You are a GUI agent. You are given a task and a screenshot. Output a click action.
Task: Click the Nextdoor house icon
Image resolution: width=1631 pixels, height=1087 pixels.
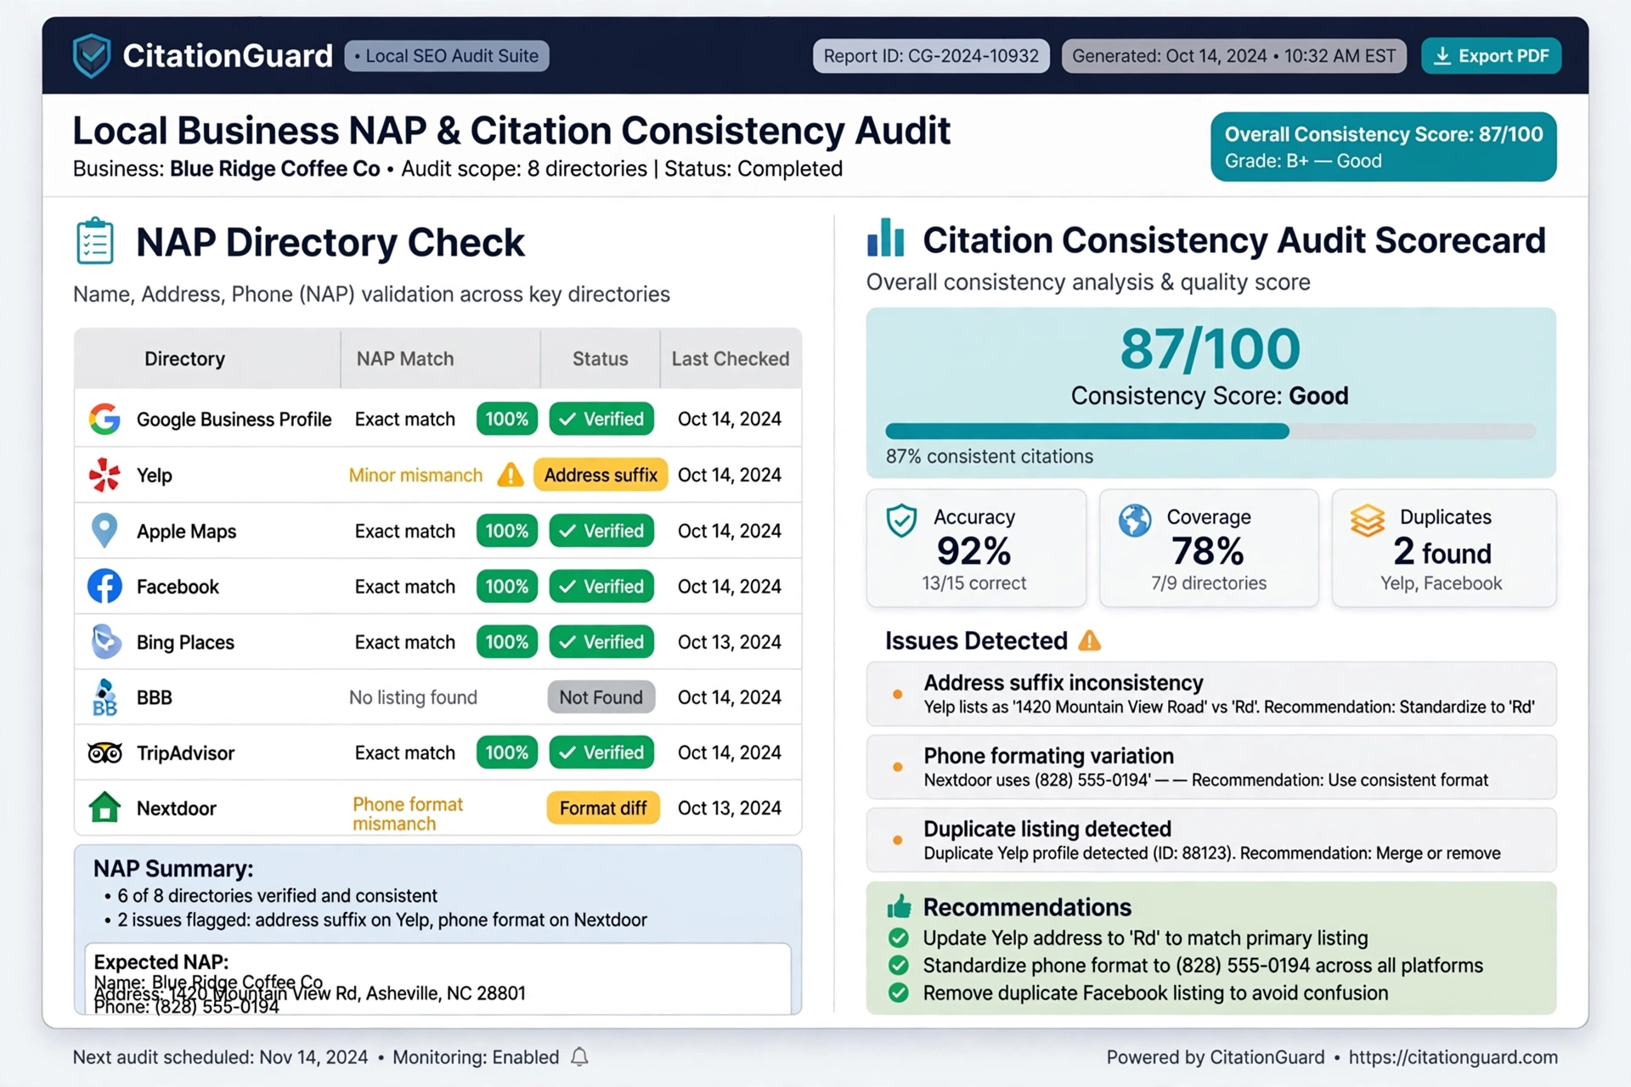pos(104,808)
